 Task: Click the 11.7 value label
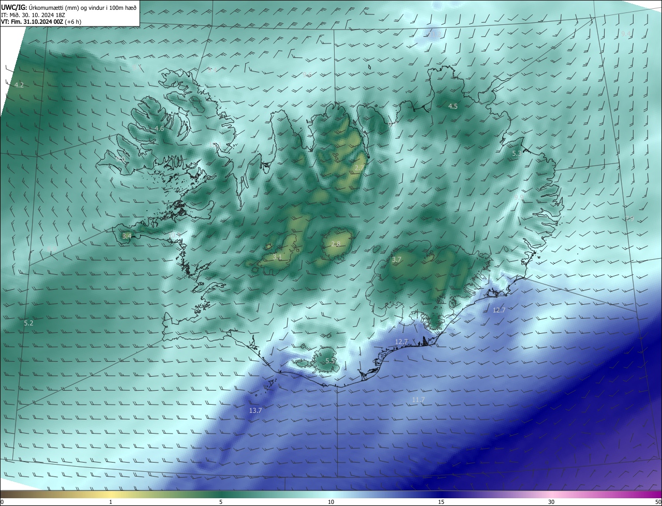[x=418, y=399]
